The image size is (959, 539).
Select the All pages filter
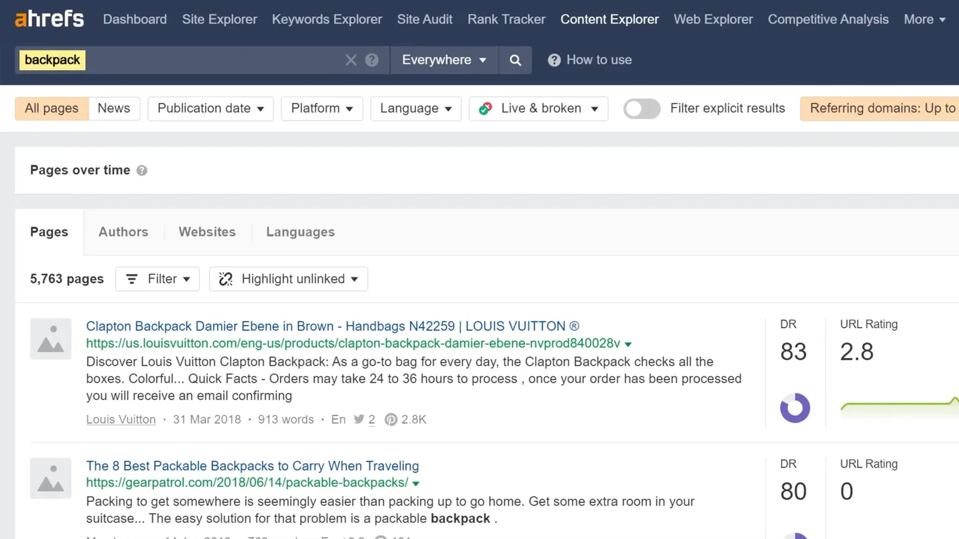point(52,108)
